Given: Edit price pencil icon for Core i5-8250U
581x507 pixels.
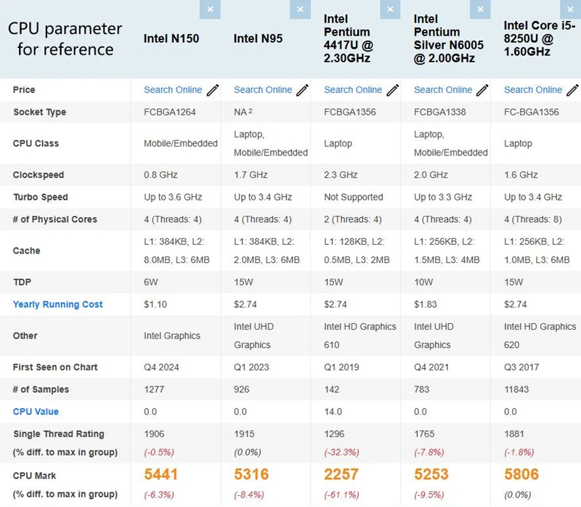Looking at the screenshot, I should [572, 90].
